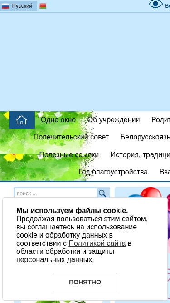Open the Об учреждении menu
Image resolution: width=170 pixels, height=303 pixels.
coord(113,120)
